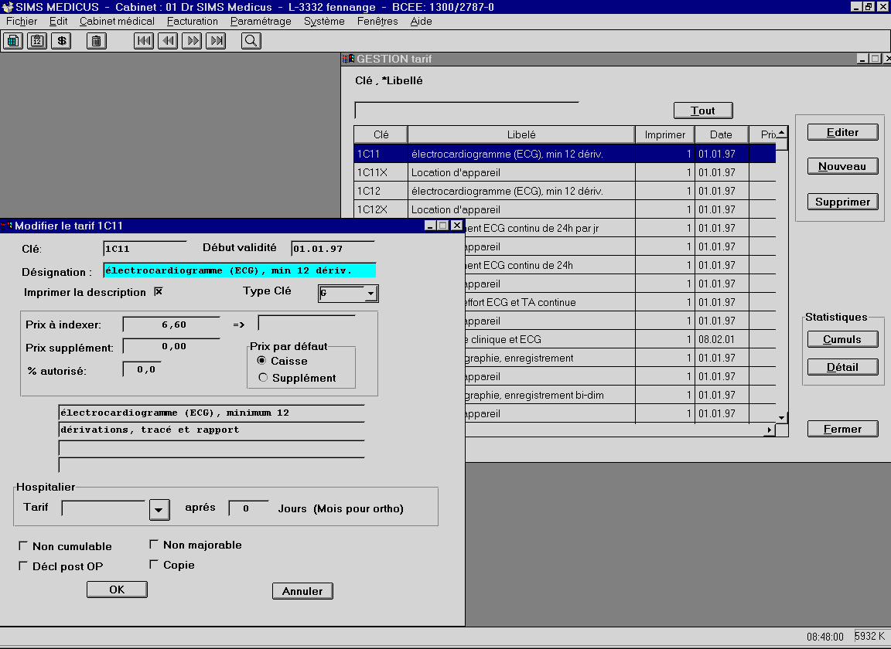This screenshot has width=891, height=649.
Task: Open the Type Clé dropdown
Action: coord(370,294)
